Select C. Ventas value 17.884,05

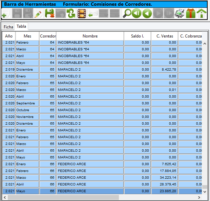[x=165, y=171]
